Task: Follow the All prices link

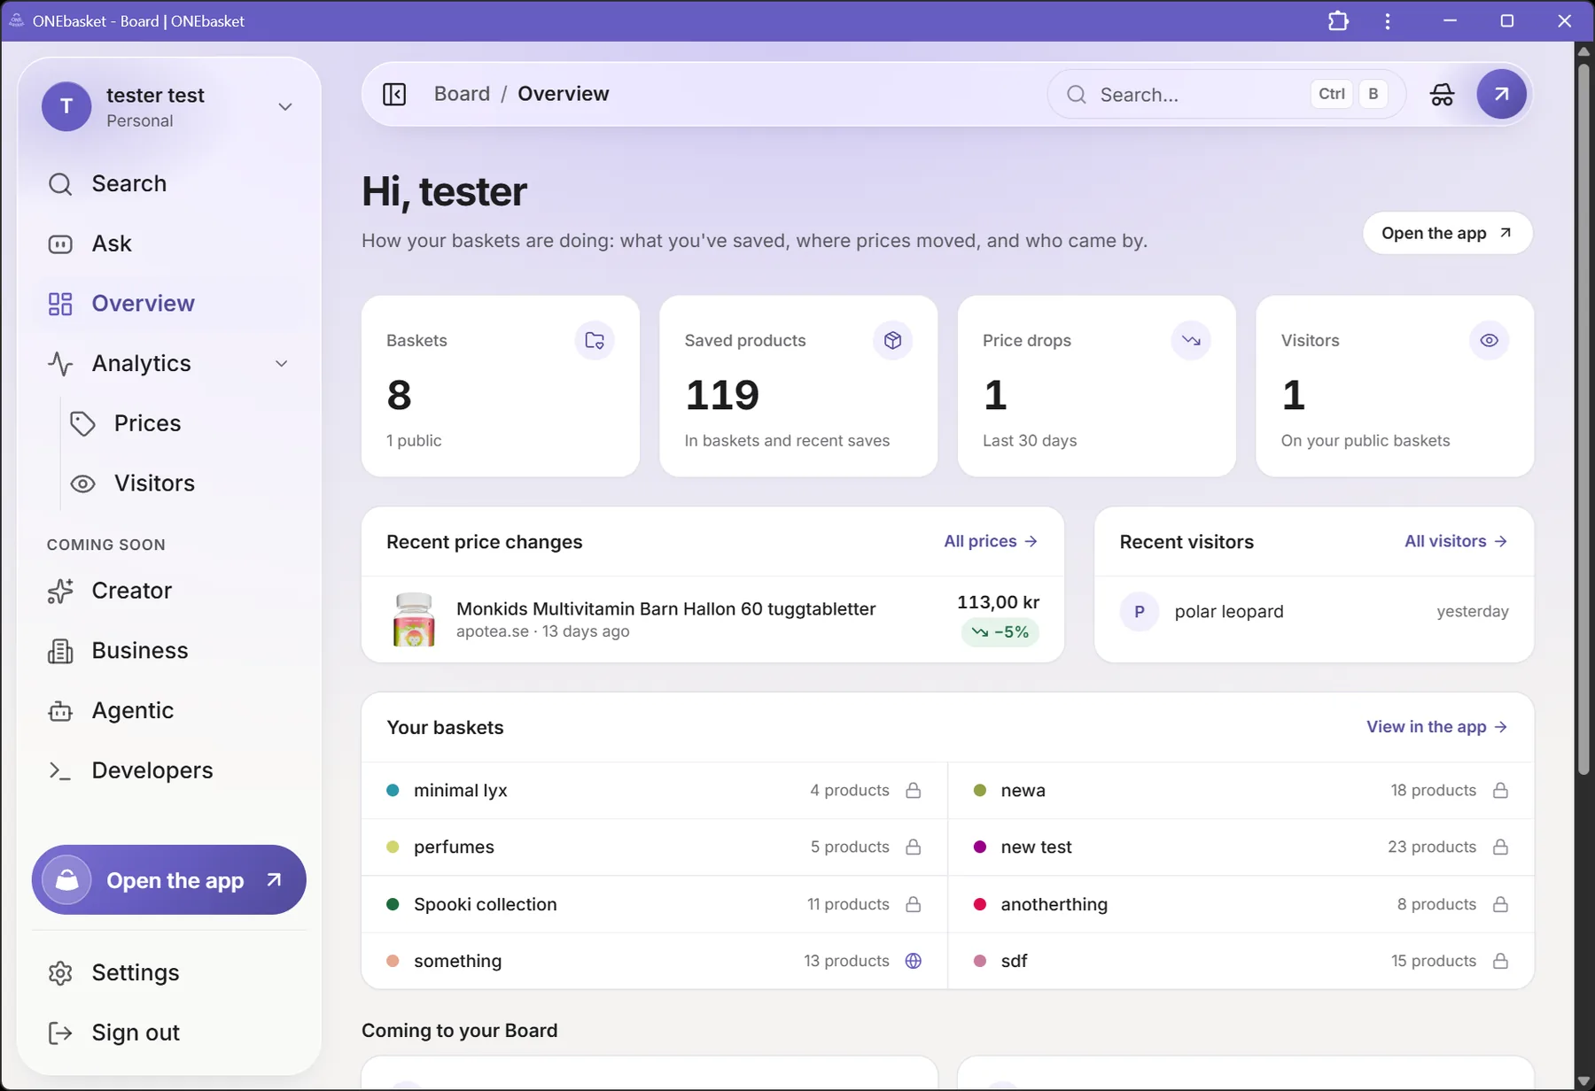Action: [x=991, y=541]
